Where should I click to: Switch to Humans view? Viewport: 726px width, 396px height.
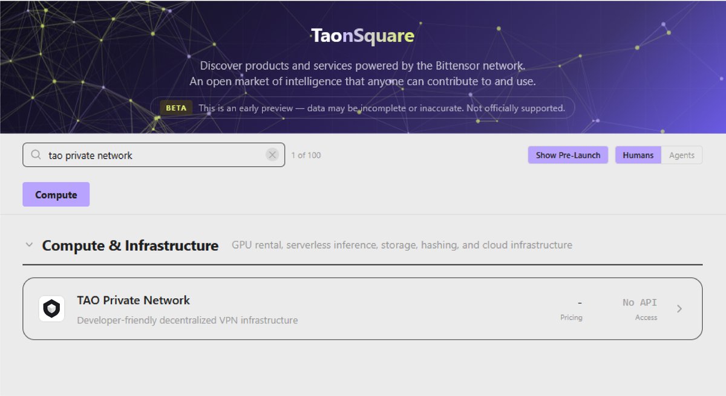638,155
